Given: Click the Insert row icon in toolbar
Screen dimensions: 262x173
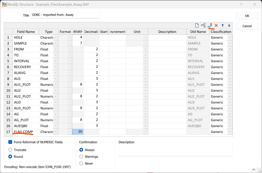Looking at the screenshot, I should (203, 25).
